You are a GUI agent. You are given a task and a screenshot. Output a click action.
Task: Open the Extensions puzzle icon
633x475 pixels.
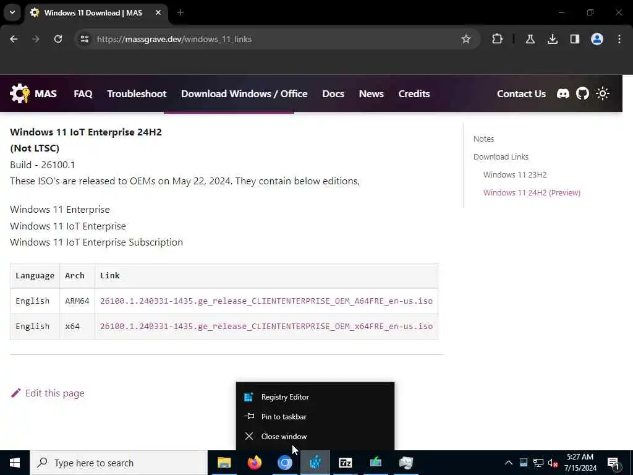498,39
